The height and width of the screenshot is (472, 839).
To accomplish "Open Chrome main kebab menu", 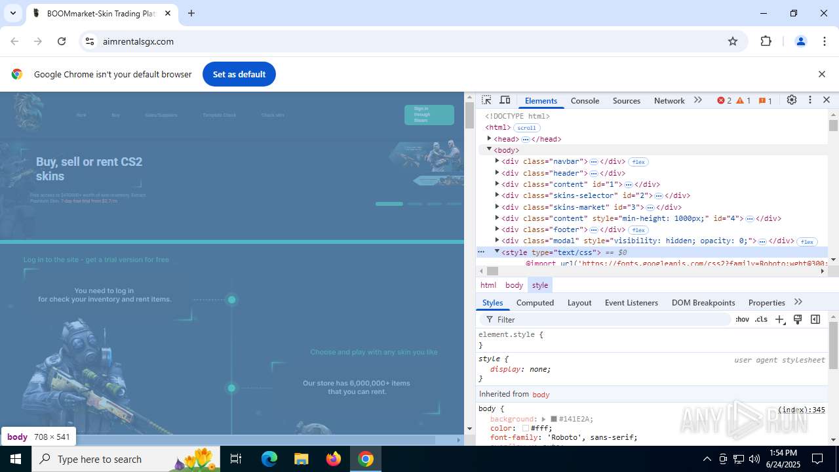I will 825,41.
